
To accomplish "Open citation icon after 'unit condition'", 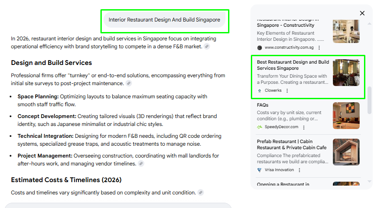I will click(200, 193).
